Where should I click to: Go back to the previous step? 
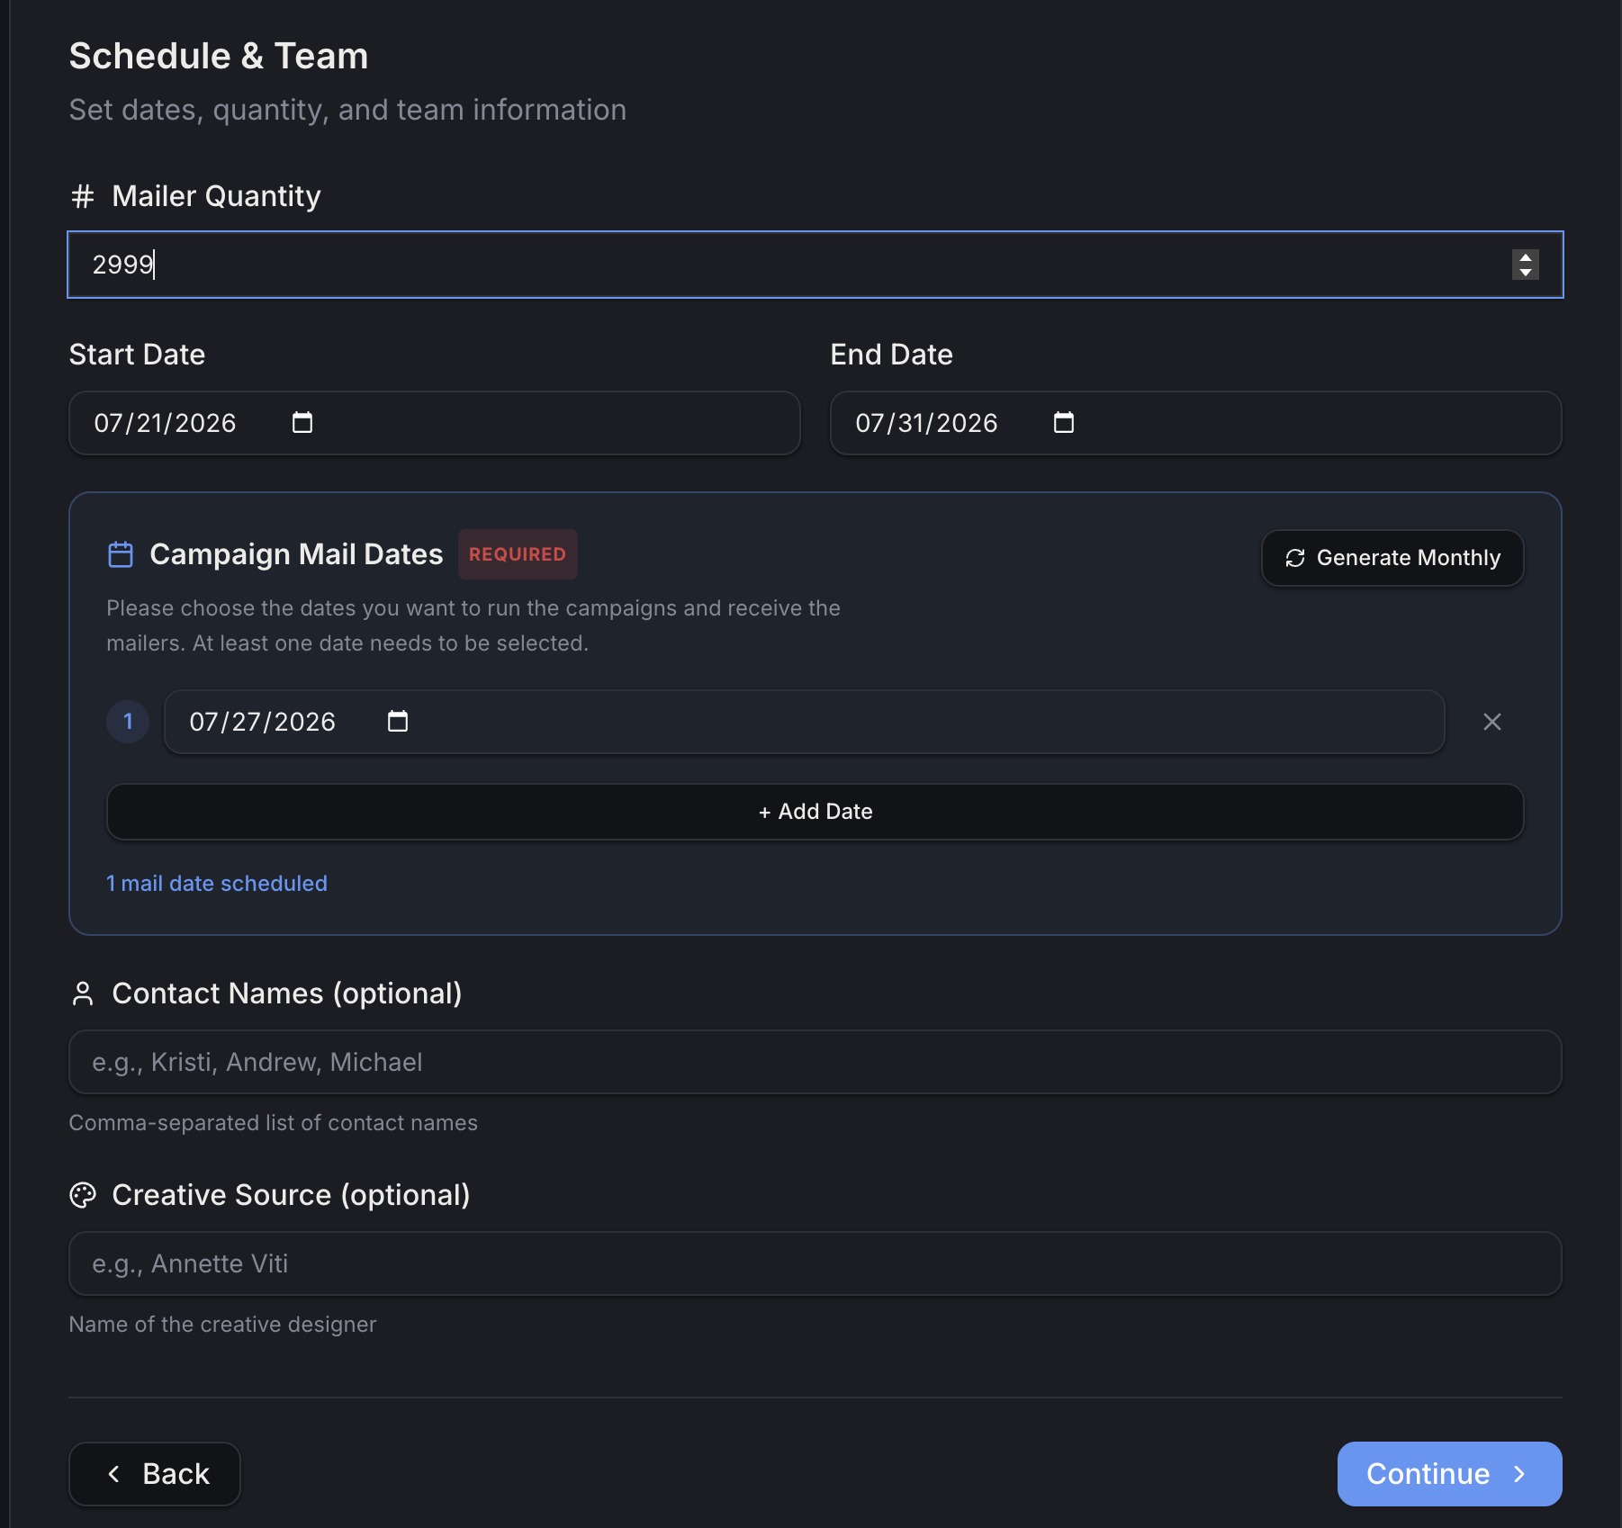[x=155, y=1474]
